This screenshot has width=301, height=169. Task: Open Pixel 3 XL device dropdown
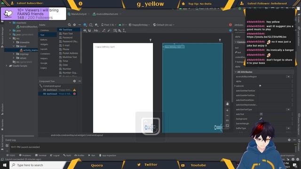click(109, 25)
